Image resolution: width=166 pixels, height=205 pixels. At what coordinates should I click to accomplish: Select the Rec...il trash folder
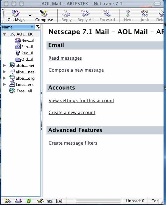pyautogui.click(x=24, y=53)
